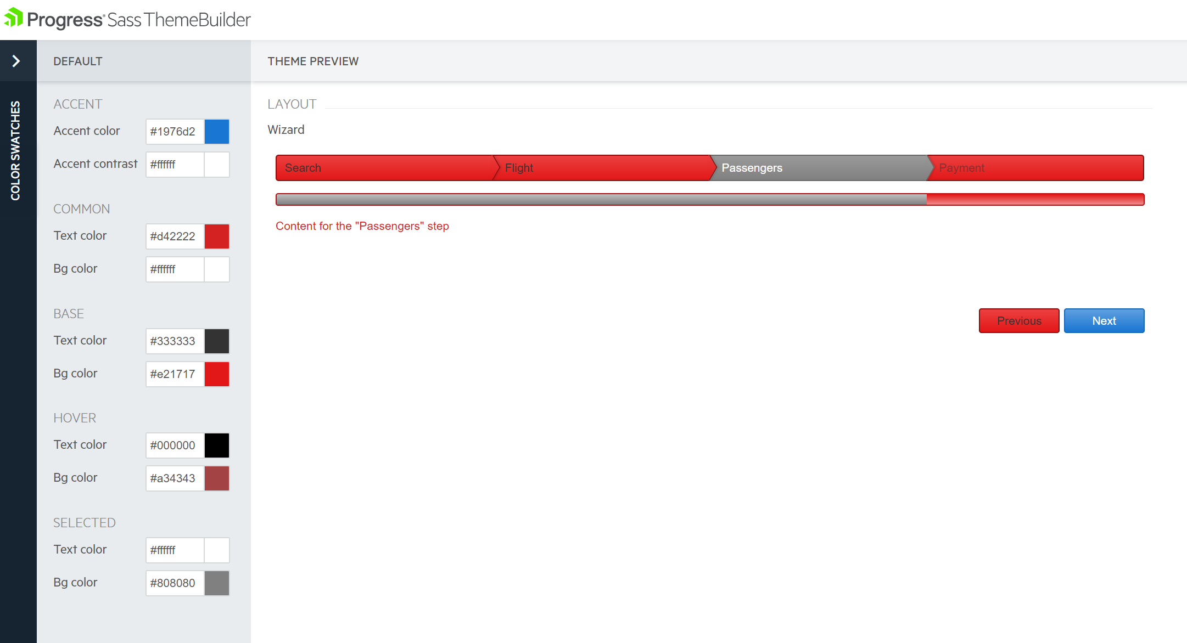Open the Hover Text color black swatch
The width and height of the screenshot is (1187, 643).
click(x=217, y=445)
